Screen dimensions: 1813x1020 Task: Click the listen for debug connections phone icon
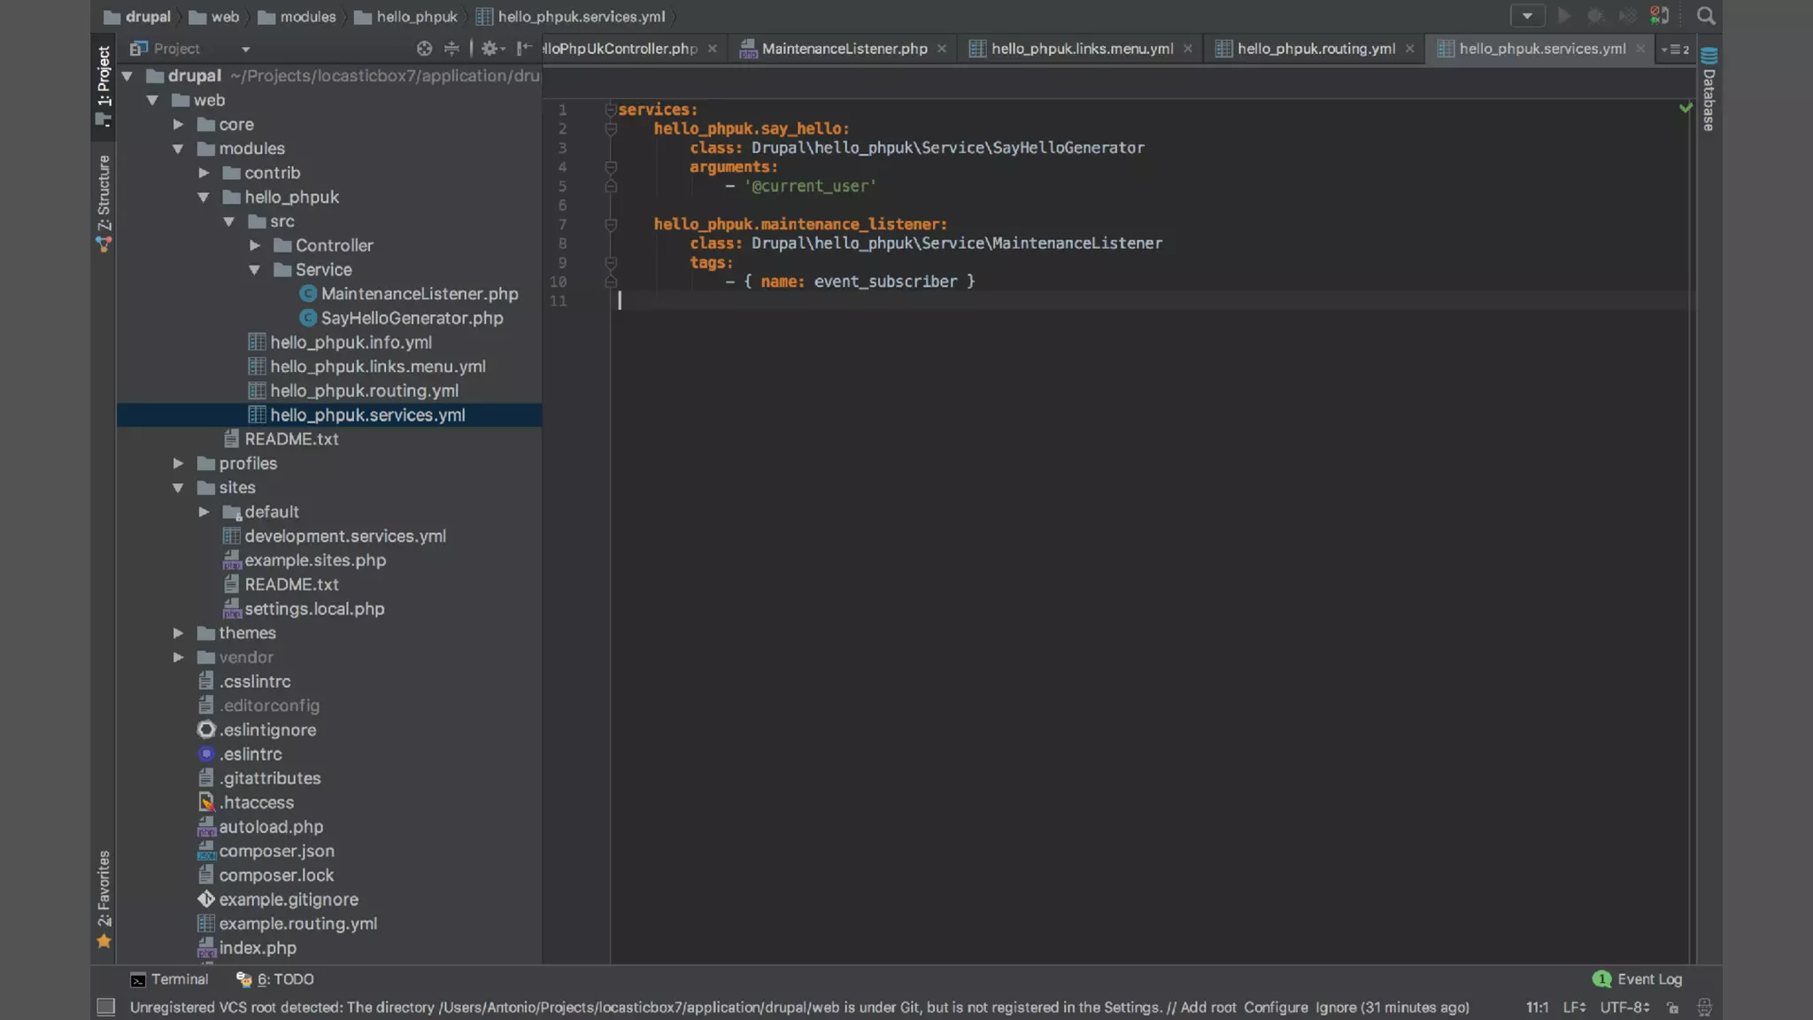1659,16
